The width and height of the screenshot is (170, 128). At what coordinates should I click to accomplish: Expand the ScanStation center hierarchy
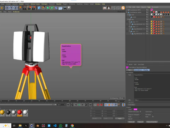tap(127, 12)
